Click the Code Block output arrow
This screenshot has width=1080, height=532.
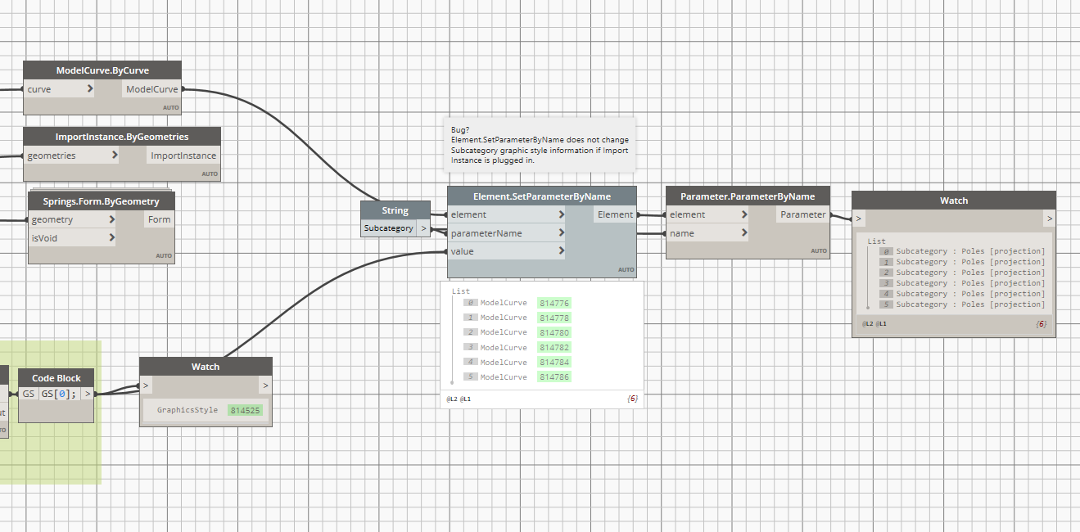tap(88, 394)
